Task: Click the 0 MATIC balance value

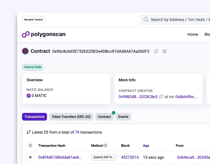Action: click(39, 96)
